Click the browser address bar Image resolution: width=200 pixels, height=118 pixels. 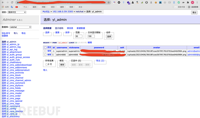63,2
